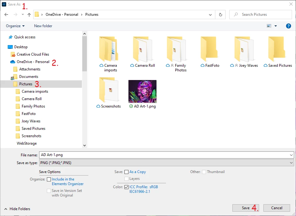The height and width of the screenshot is (216, 296).
Task: Click the address bar folder icon
Action: coord(37,15)
